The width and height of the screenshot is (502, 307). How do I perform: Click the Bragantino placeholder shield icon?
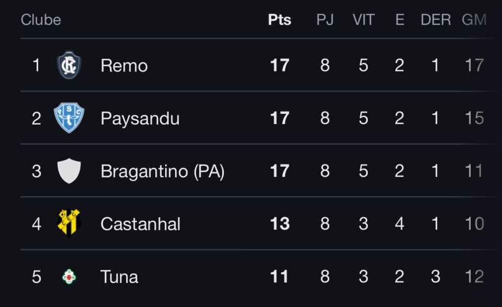click(x=69, y=171)
